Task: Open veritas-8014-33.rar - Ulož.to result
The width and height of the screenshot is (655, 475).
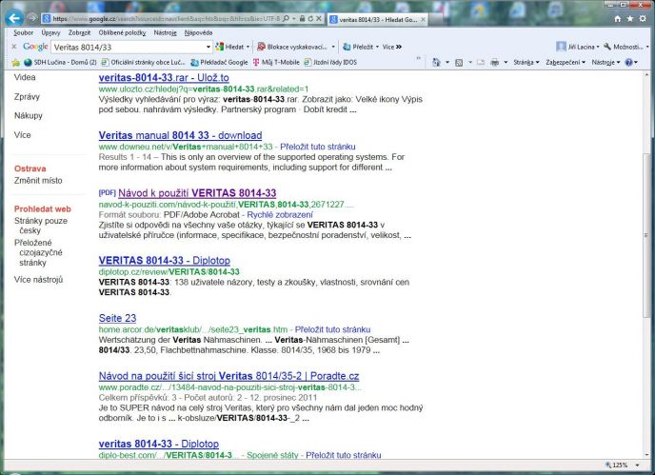Action: tap(164, 78)
